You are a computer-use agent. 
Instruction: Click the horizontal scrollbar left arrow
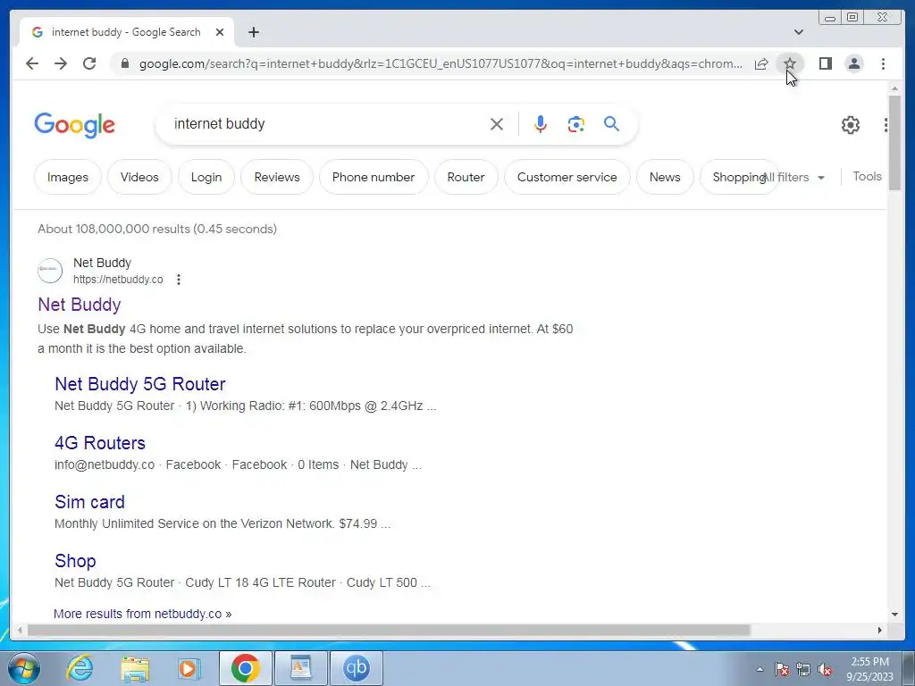point(20,630)
